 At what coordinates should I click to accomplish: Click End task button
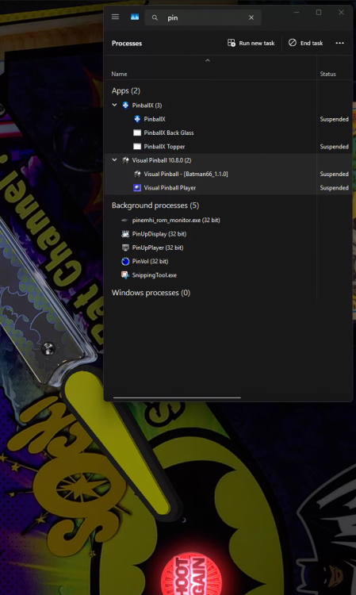pos(306,44)
